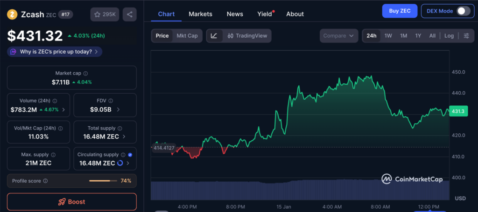The height and width of the screenshot is (212, 478).
Task: Open the News tab
Action: pyautogui.click(x=235, y=14)
